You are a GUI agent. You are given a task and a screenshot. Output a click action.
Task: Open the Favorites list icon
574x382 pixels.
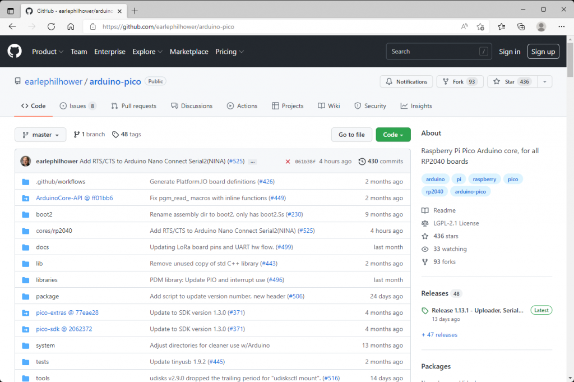[x=502, y=26]
